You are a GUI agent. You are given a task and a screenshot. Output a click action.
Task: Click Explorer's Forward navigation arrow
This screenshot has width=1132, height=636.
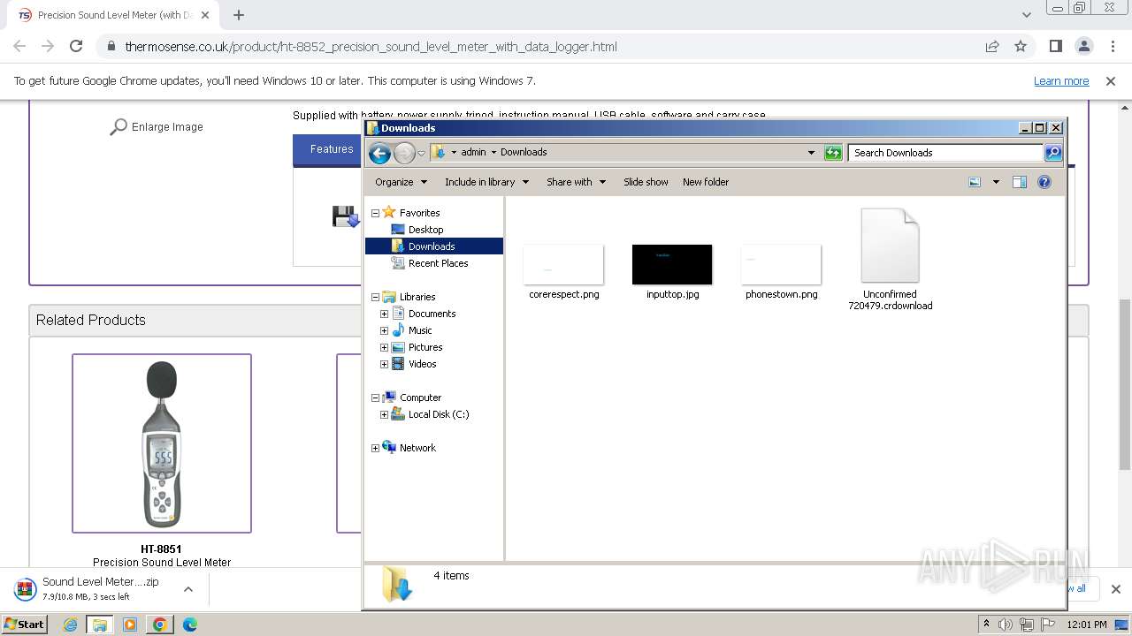(404, 153)
